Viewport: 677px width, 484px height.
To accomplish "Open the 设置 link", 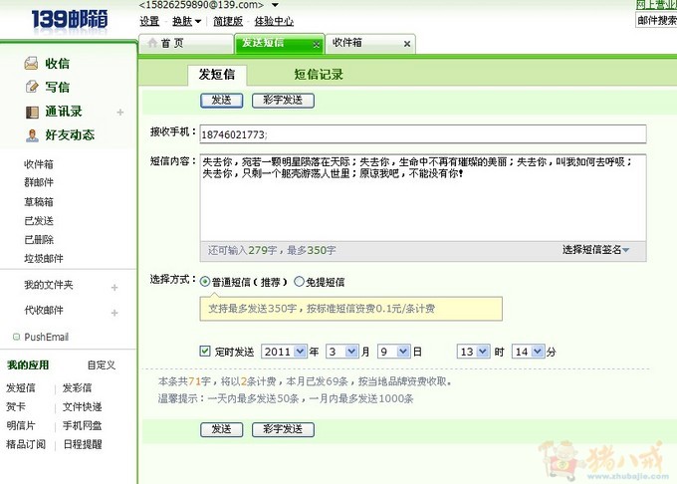I will click(x=149, y=21).
